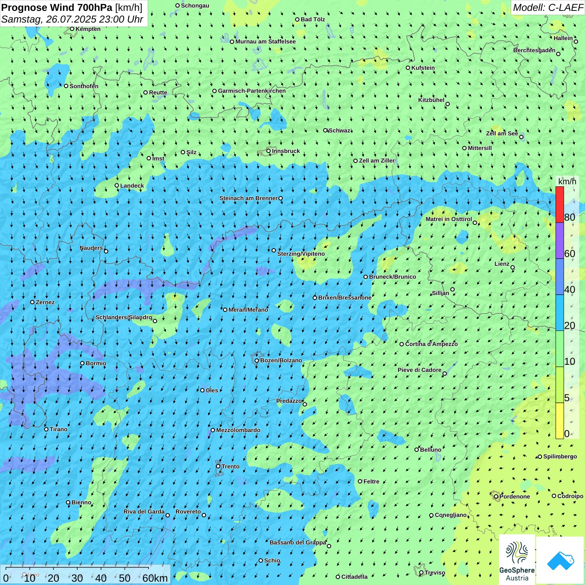The height and width of the screenshot is (585, 585).
Task: Click the Kitzbühel city marker
Action: 448,104
